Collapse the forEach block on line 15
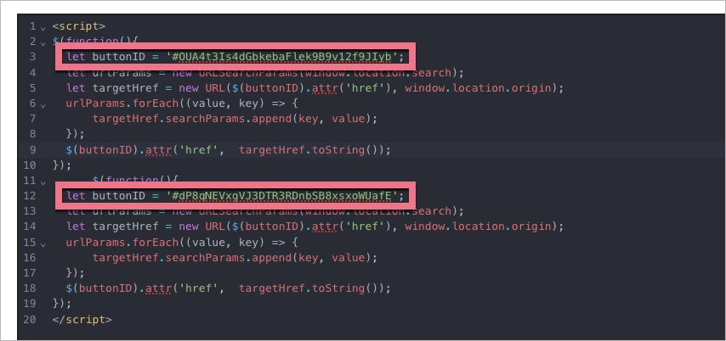Image resolution: width=726 pixels, height=341 pixels. tap(43, 243)
